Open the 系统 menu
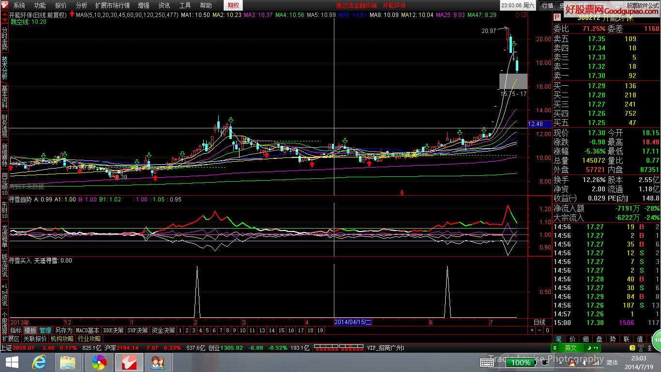Image resolution: width=661 pixels, height=372 pixels. (x=19, y=5)
